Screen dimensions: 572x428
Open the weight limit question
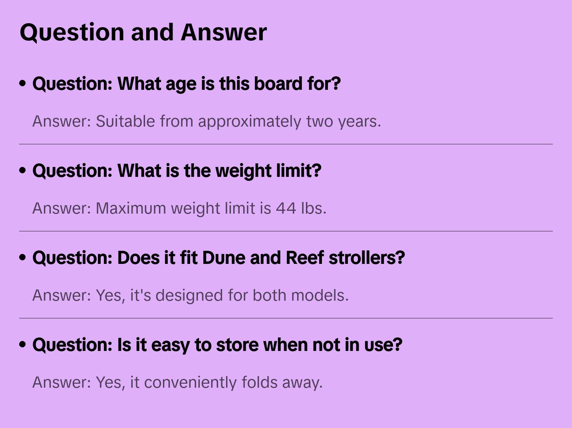[177, 170]
